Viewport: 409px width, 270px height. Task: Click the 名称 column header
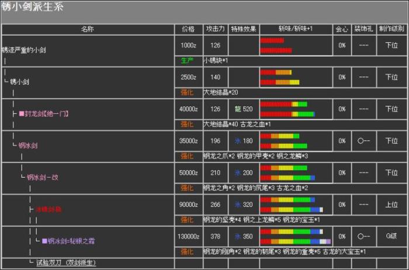(88, 29)
